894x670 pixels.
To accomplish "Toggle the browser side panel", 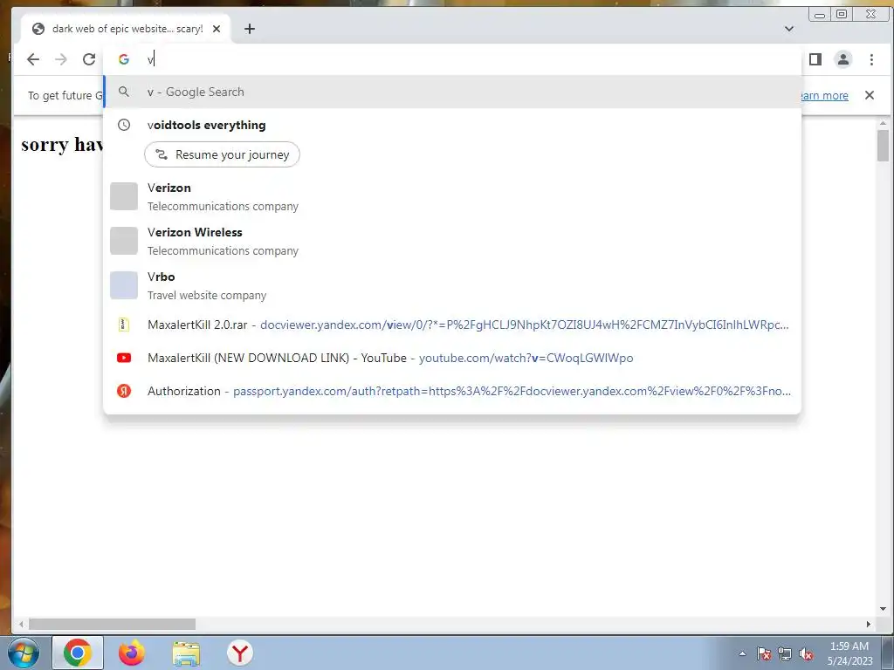I will coord(815,59).
